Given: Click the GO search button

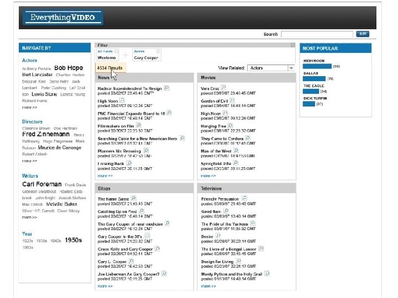Looking at the screenshot, I should tap(363, 34).
